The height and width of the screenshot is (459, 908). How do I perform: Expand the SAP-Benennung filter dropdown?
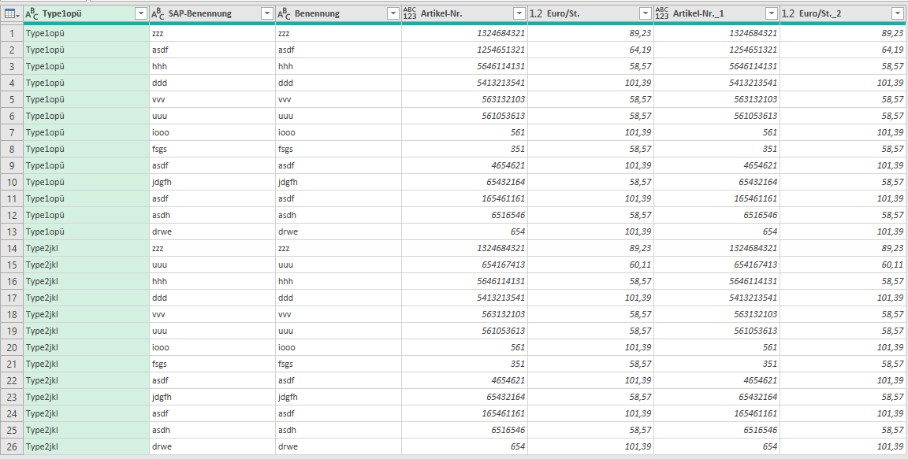click(x=266, y=13)
